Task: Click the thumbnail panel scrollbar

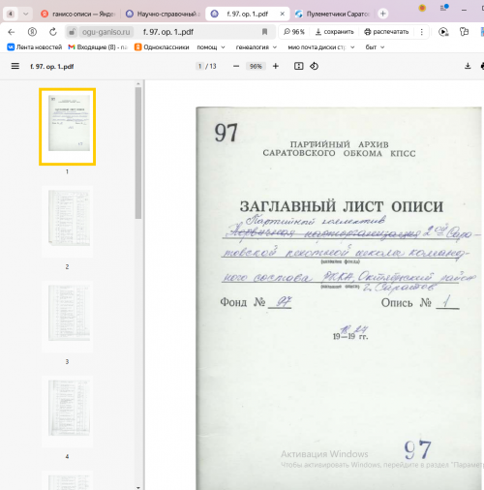Action: coord(138,153)
